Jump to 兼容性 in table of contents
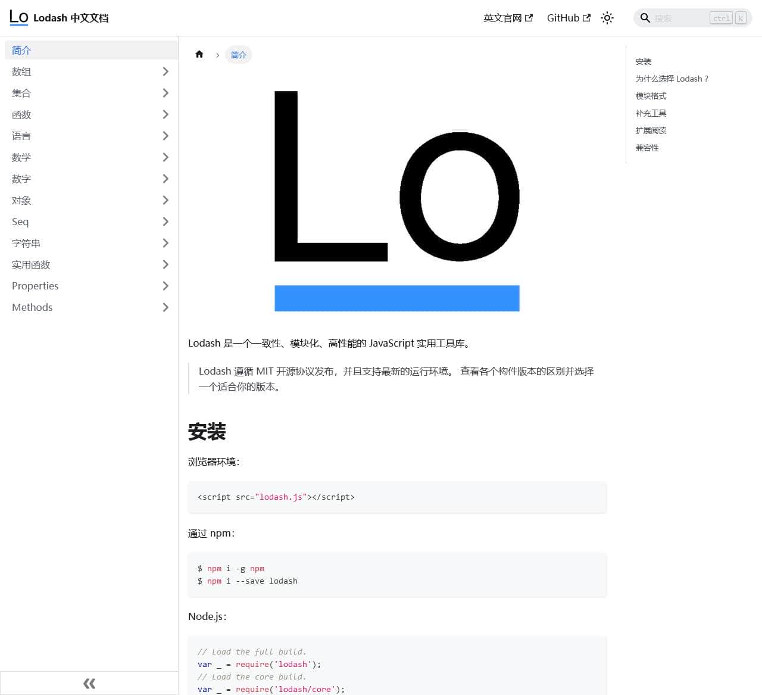This screenshot has width=762, height=695. point(647,148)
